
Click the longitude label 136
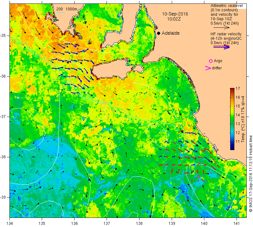click(74, 224)
